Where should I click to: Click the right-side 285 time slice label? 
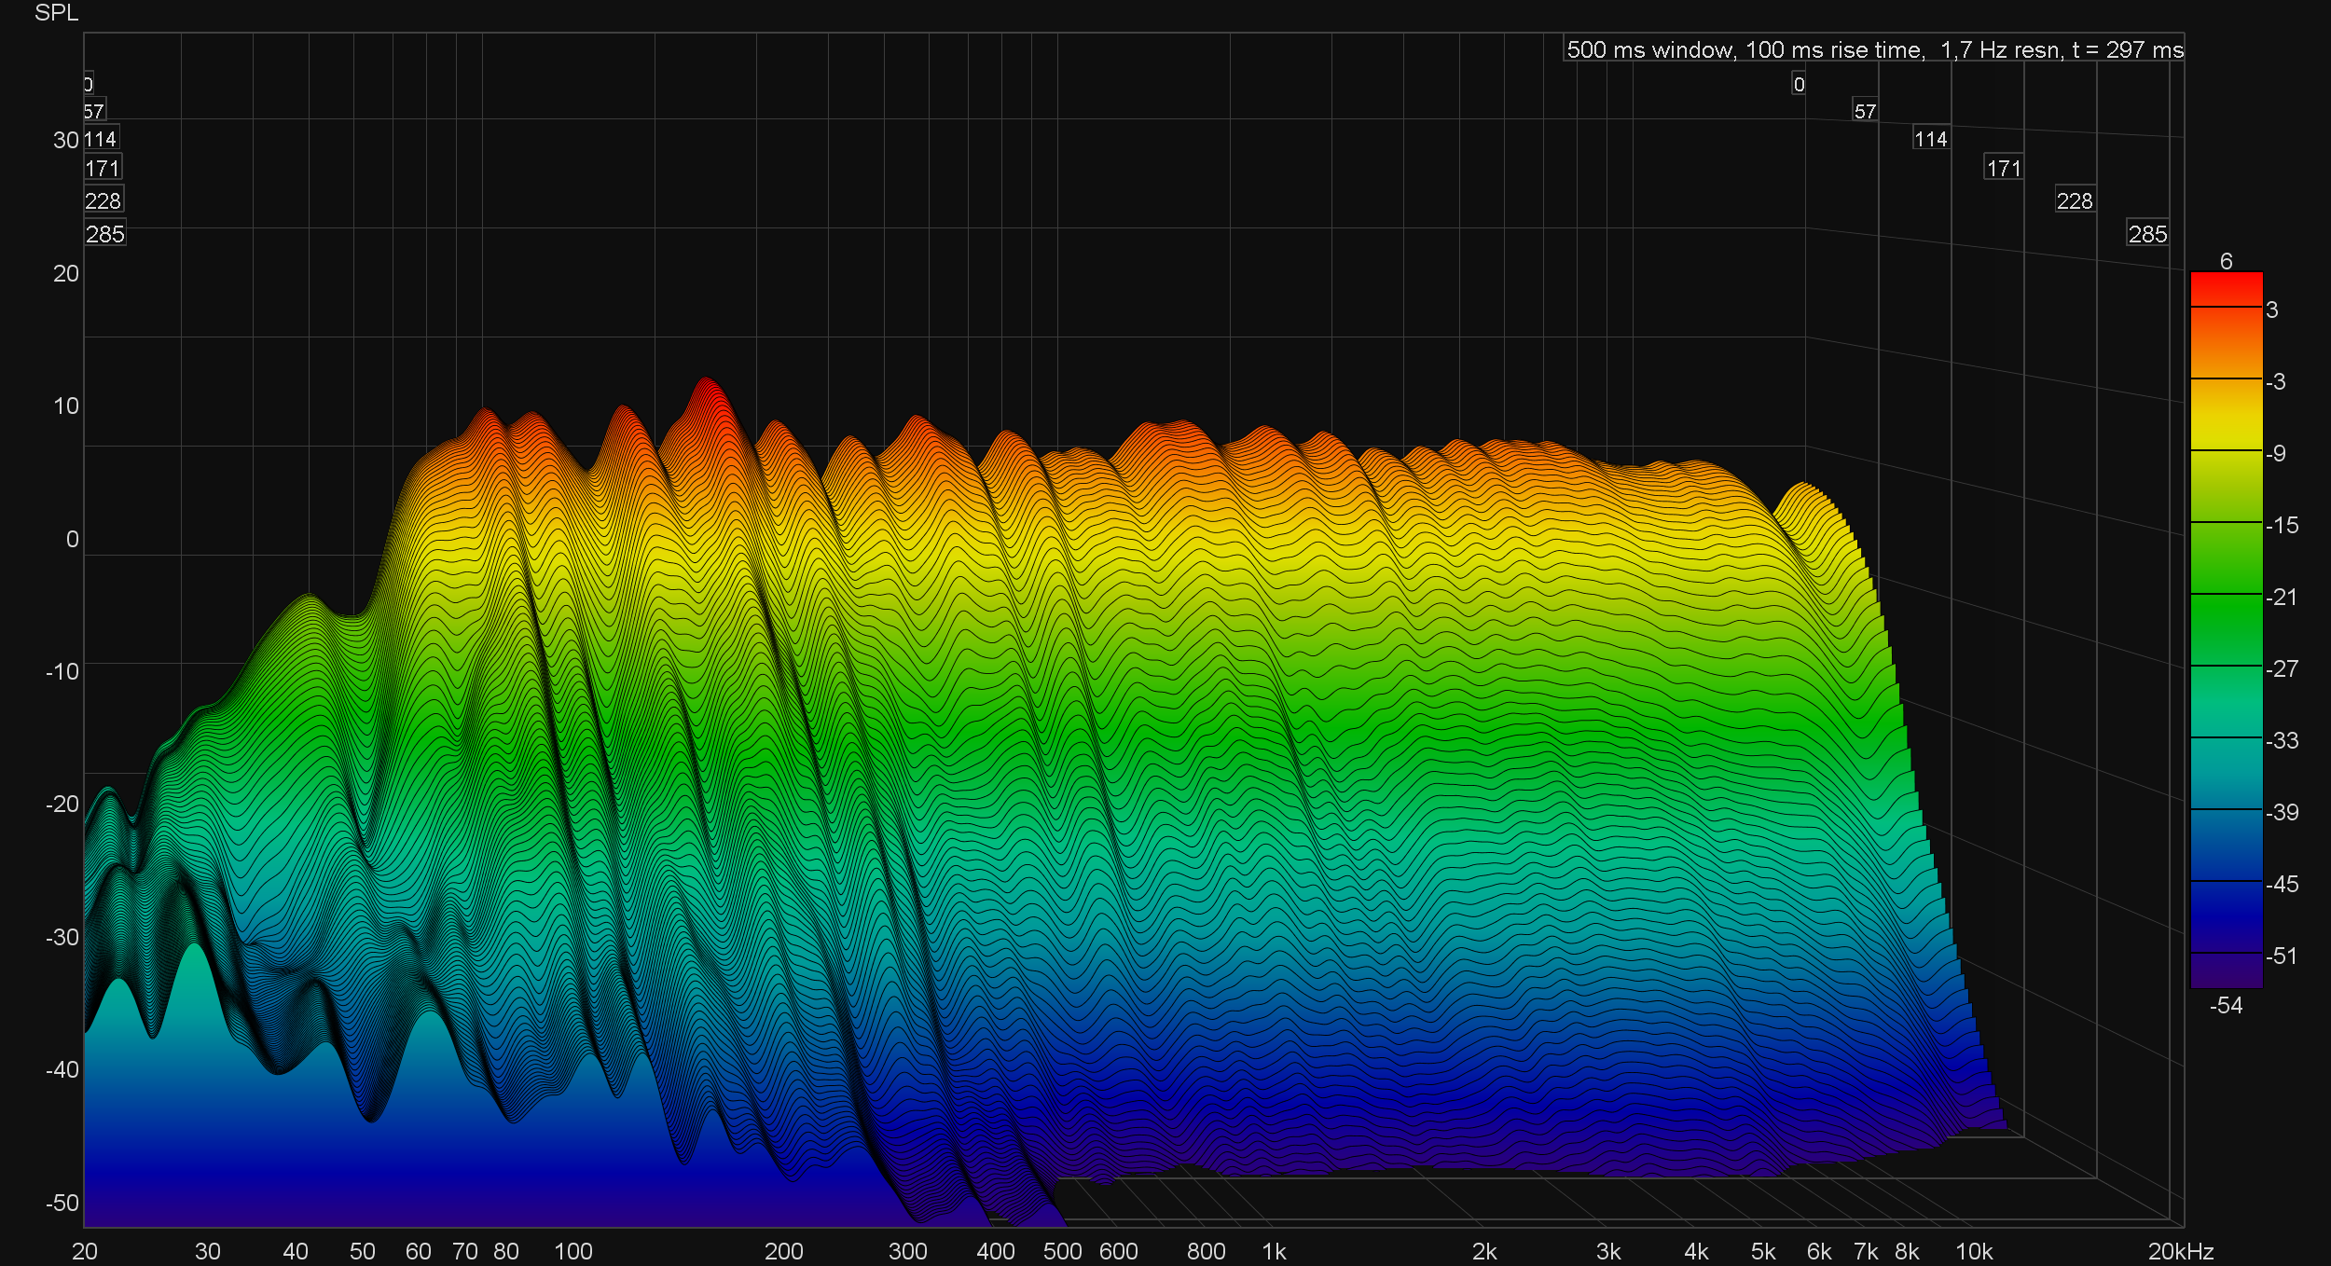(2147, 234)
